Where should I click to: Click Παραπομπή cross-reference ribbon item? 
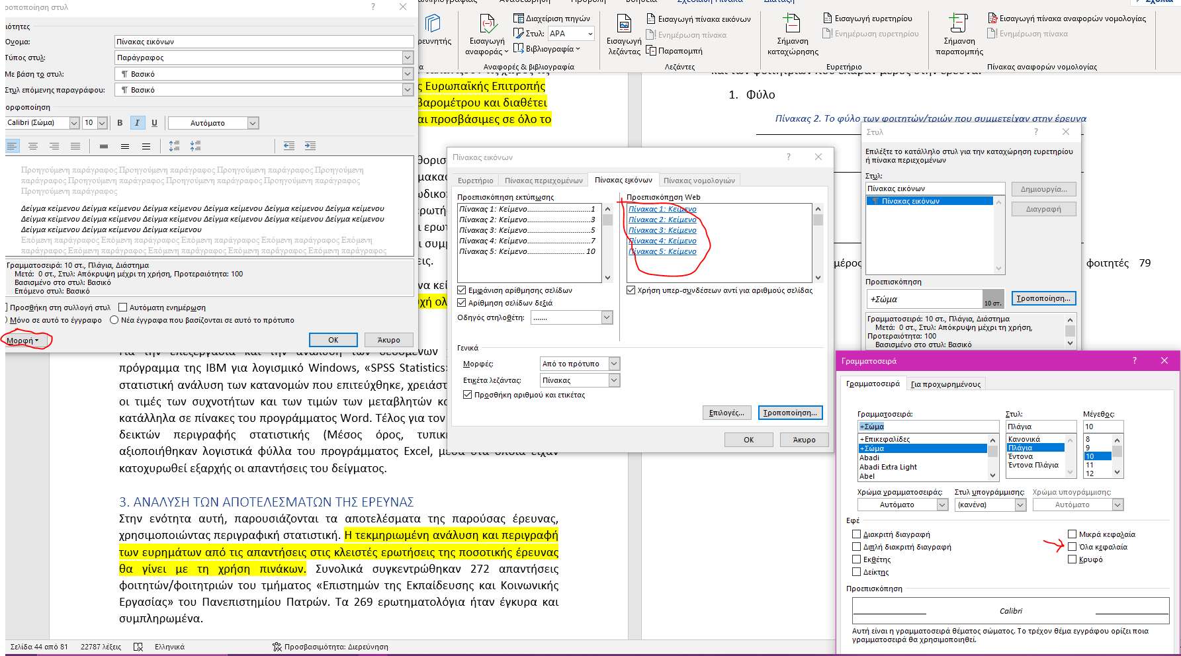click(674, 51)
